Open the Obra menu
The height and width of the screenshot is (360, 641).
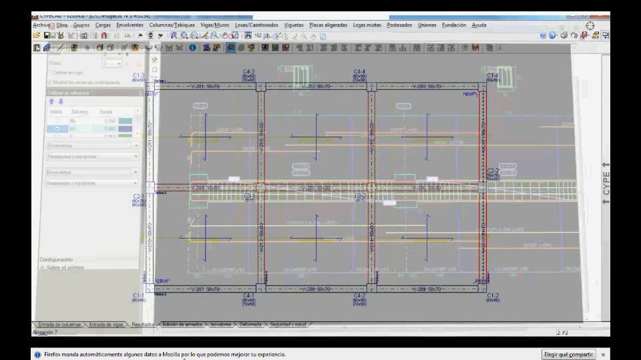(61, 25)
